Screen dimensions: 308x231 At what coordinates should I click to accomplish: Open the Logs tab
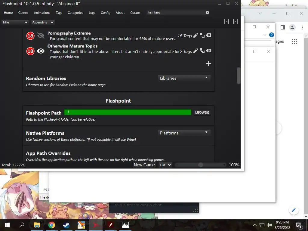point(92,13)
